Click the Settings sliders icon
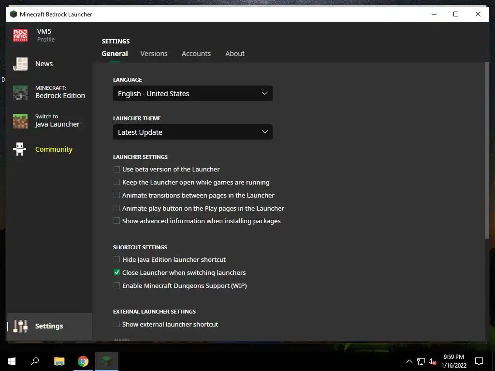This screenshot has height=371, width=495. tap(20, 326)
